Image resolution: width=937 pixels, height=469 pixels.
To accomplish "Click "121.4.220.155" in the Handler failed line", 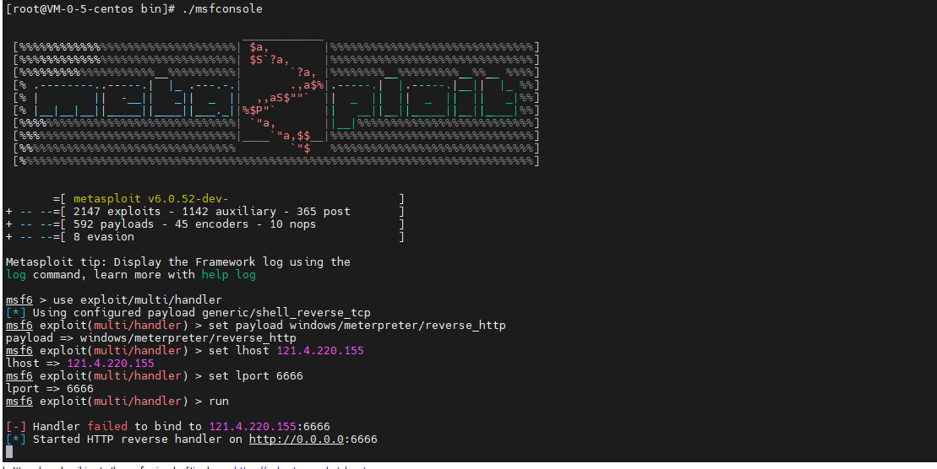I will point(253,426).
